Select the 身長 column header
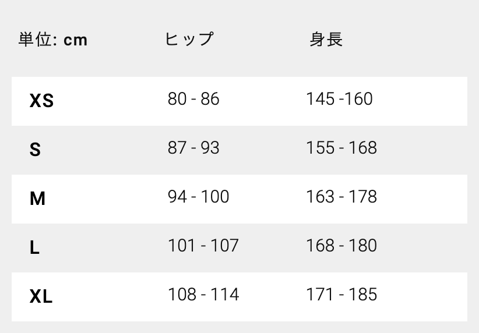 pyautogui.click(x=326, y=40)
